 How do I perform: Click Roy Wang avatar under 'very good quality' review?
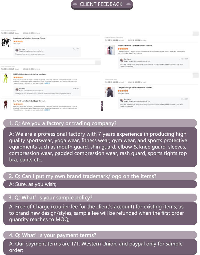tap(122, 100)
